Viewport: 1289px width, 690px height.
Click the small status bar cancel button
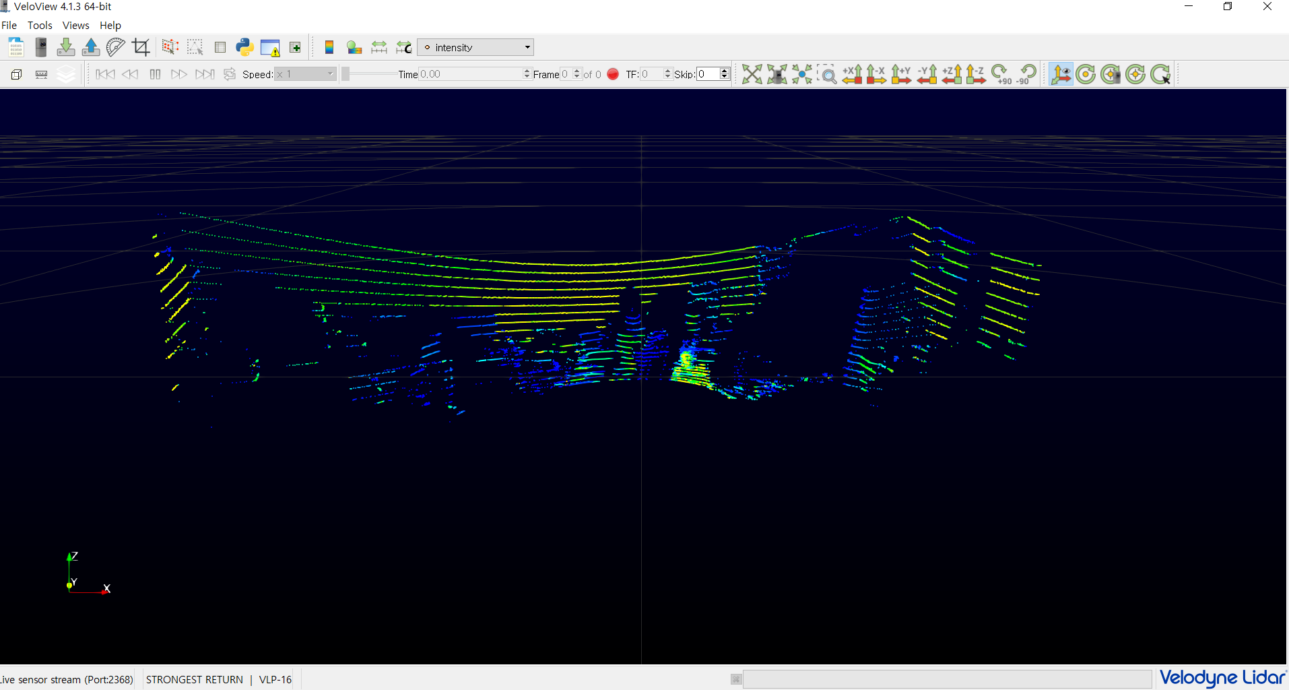736,679
